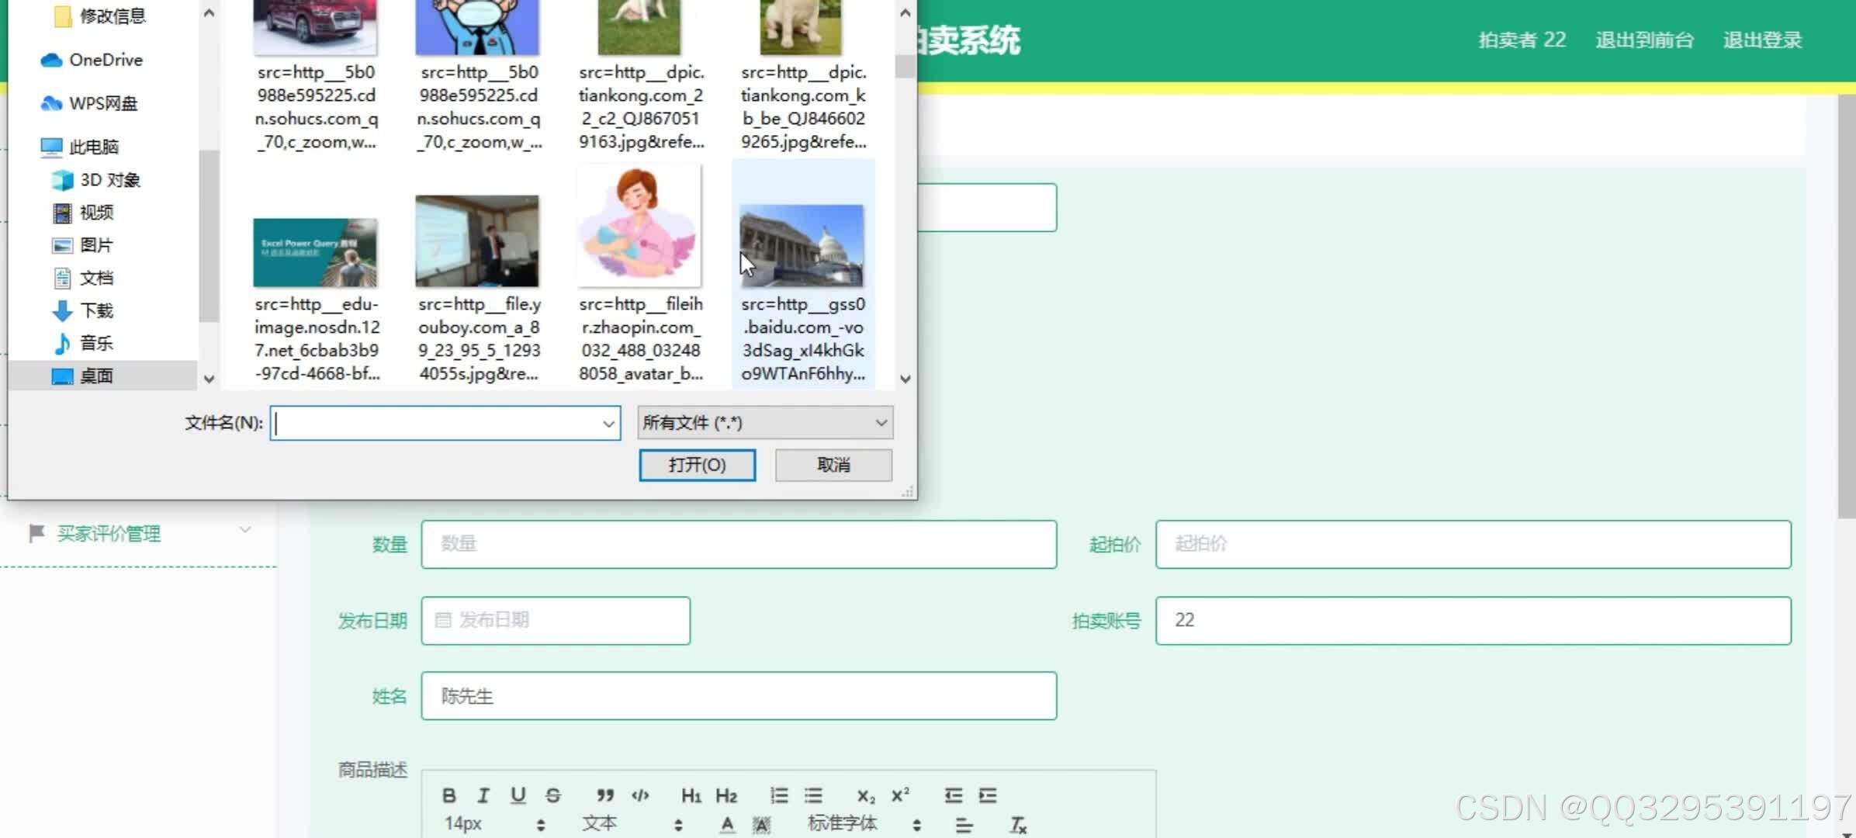Select the Excel Power Query image thumbnail
1856x838 pixels.
click(x=315, y=252)
